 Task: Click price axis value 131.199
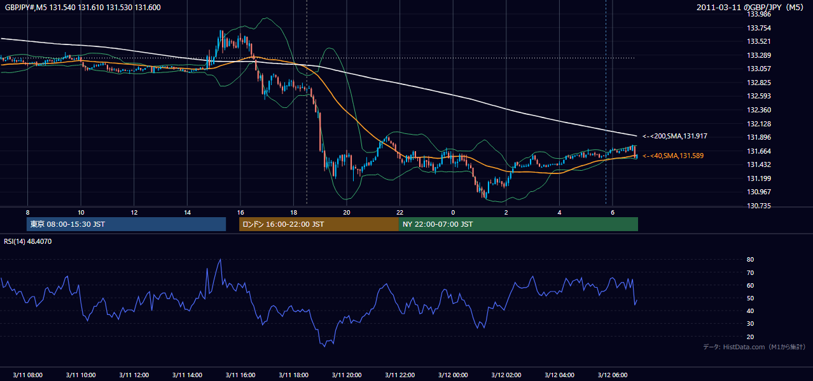pos(759,178)
